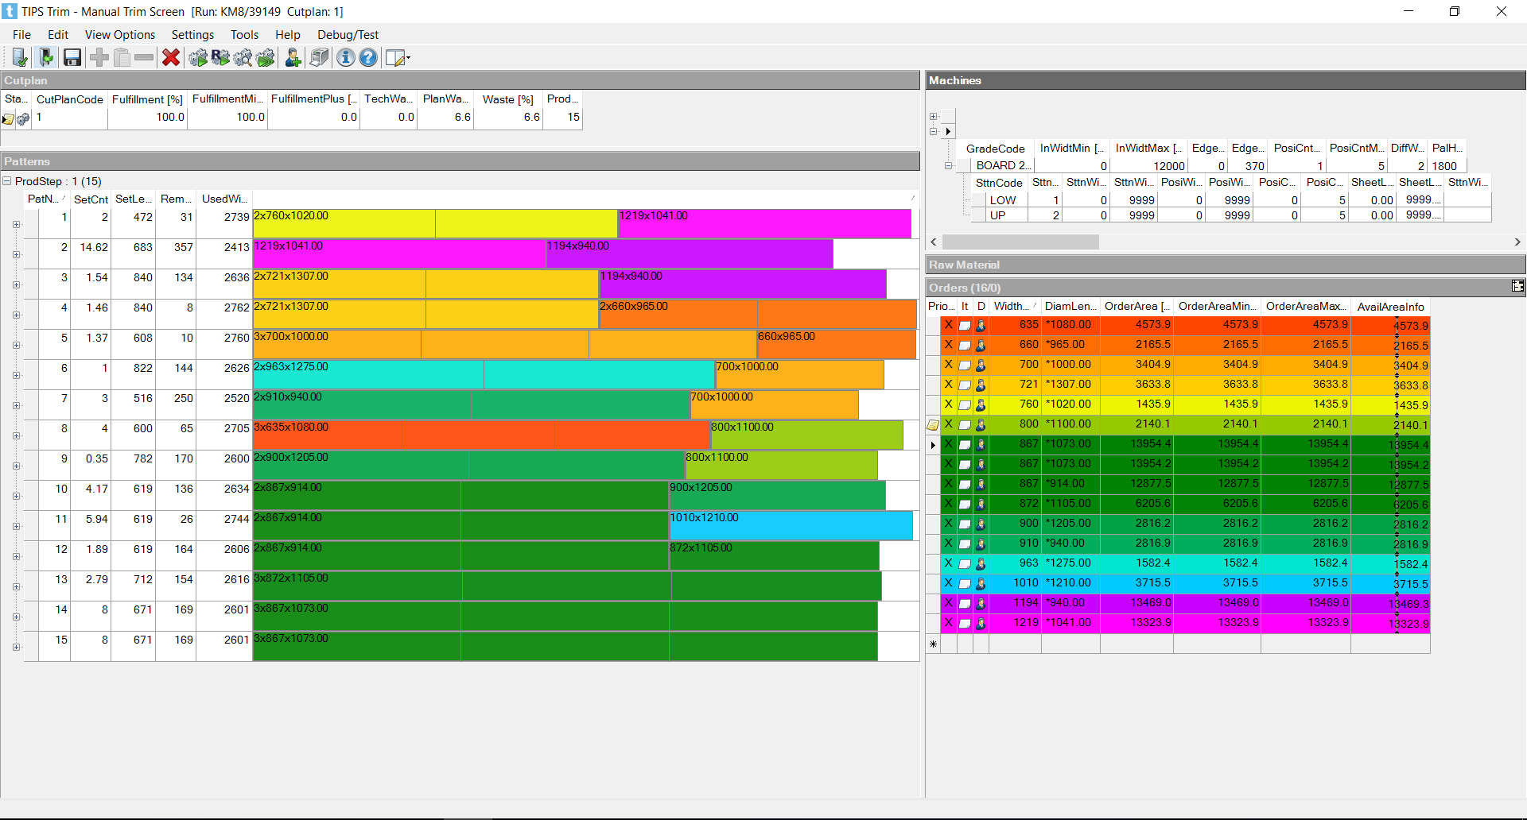Click the gears with R run icon
Image resolution: width=1527 pixels, height=820 pixels.
pos(220,57)
